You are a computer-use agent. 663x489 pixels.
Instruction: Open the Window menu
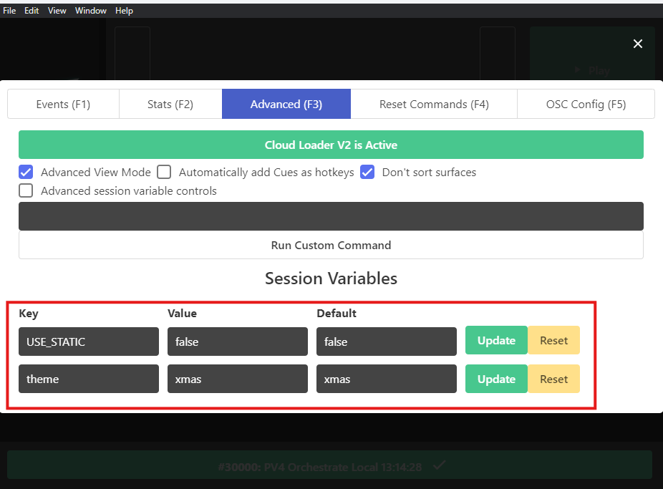pos(90,11)
